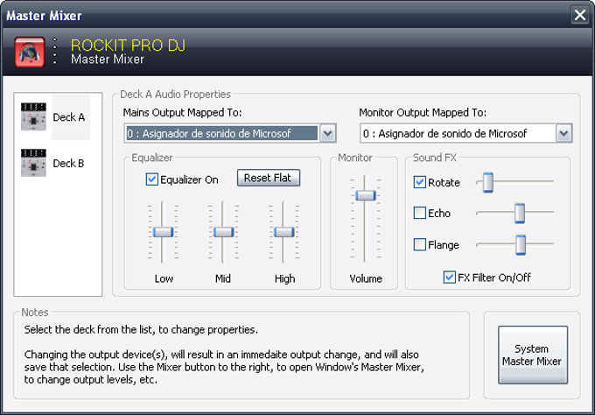Choose Deck B label in deck list
Screen dimensions: 595x415
[68, 163]
